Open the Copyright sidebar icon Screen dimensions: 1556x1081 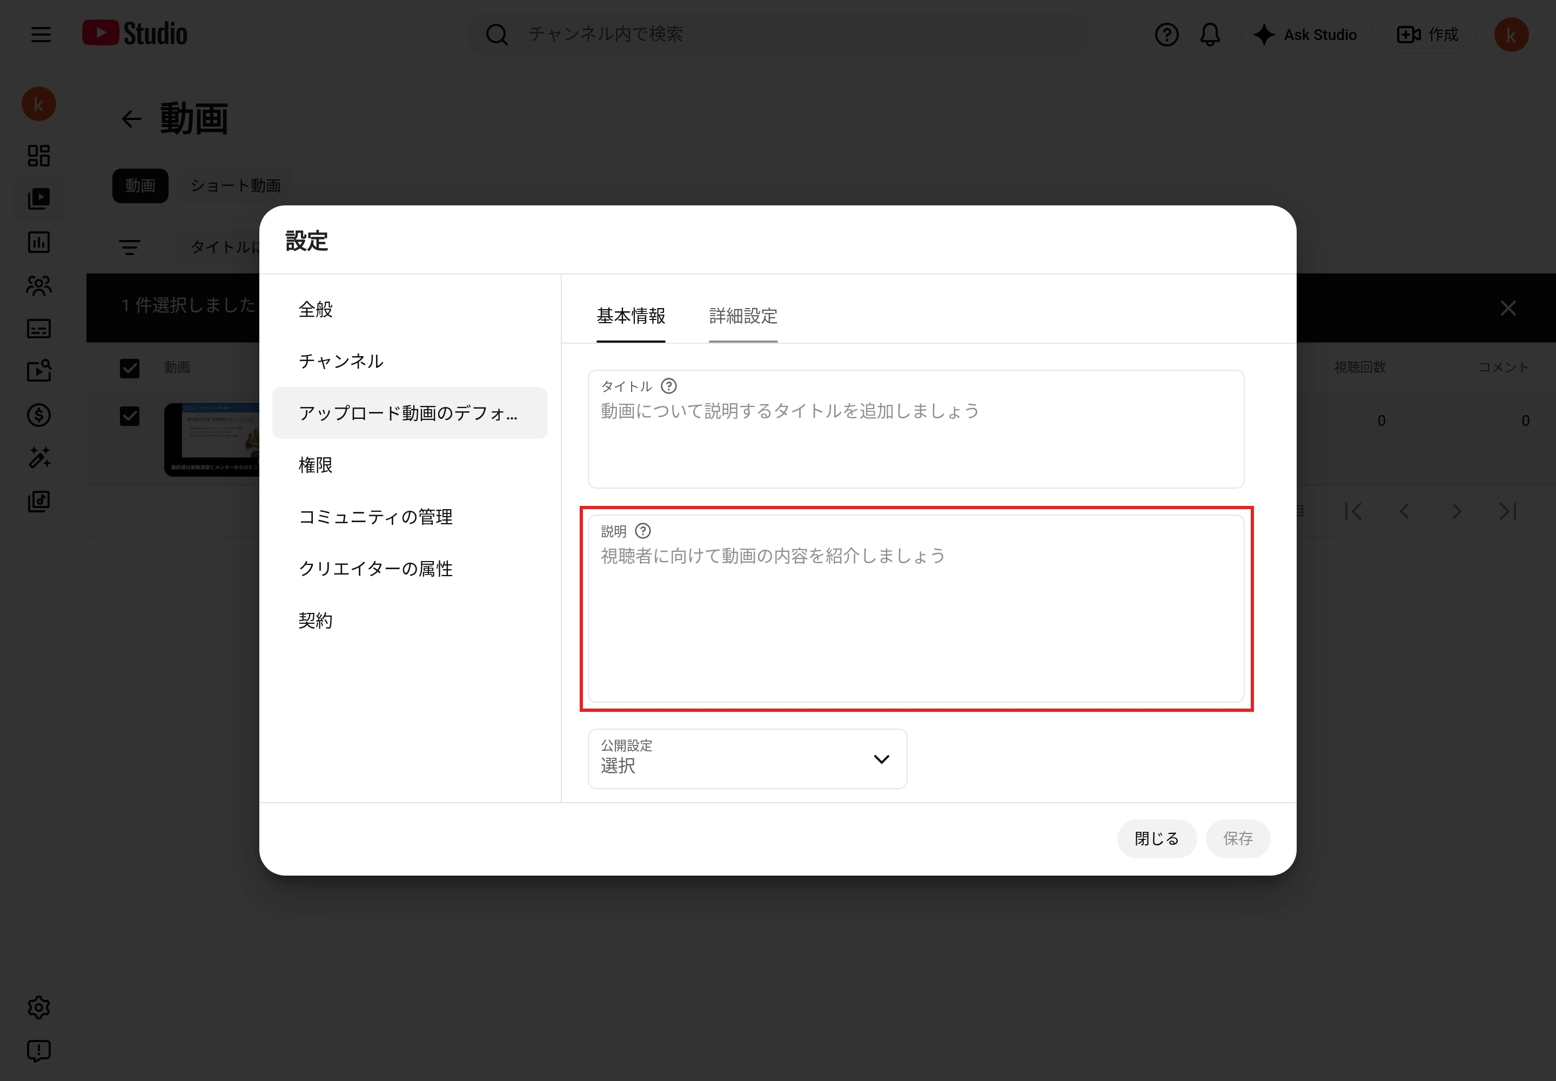tap(38, 371)
